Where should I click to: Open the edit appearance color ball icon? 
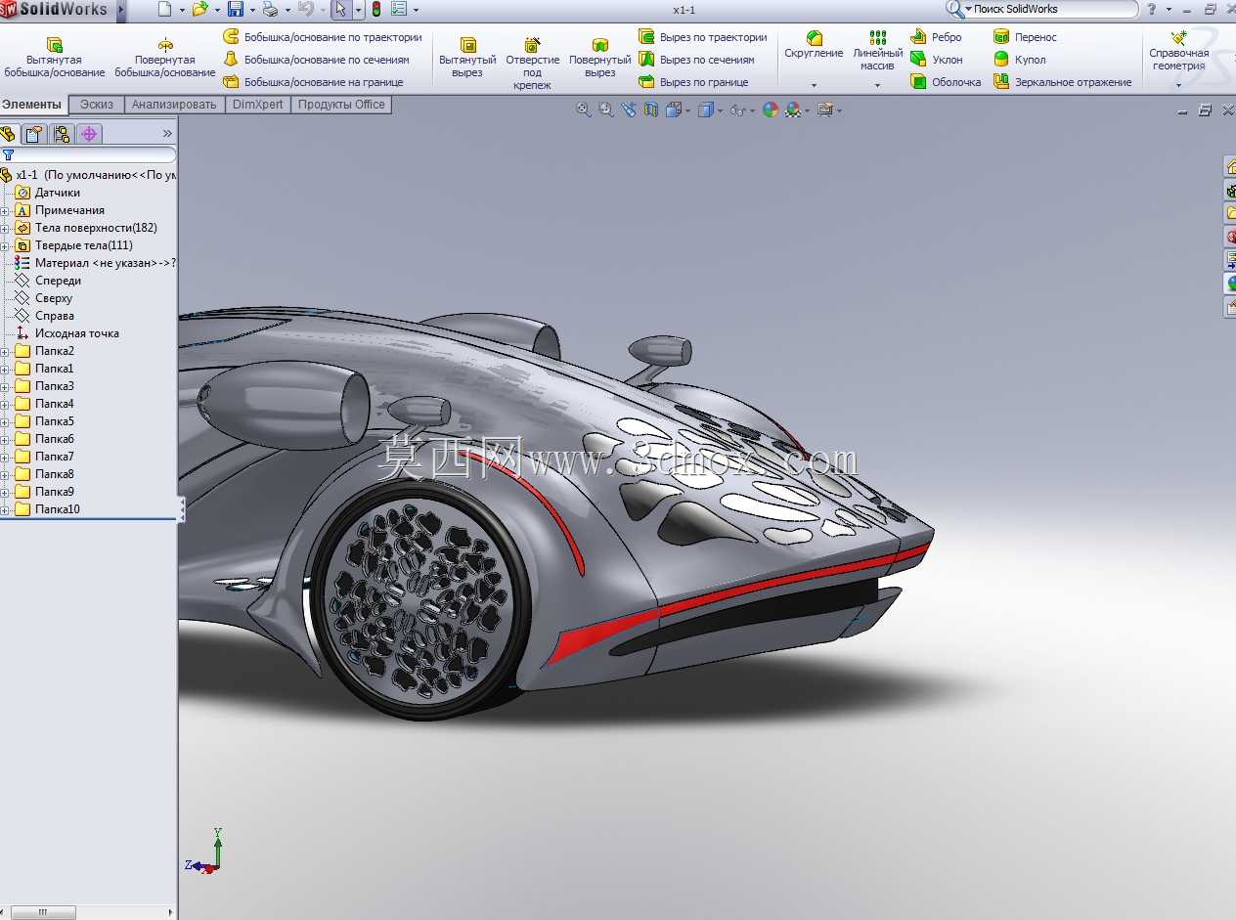click(x=770, y=110)
